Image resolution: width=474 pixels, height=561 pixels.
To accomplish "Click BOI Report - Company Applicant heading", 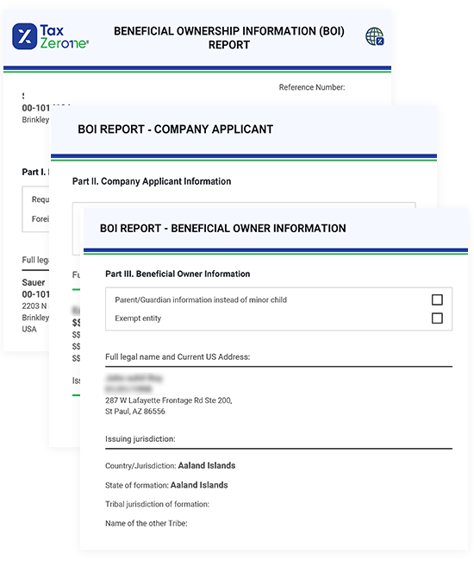I will click(x=176, y=129).
